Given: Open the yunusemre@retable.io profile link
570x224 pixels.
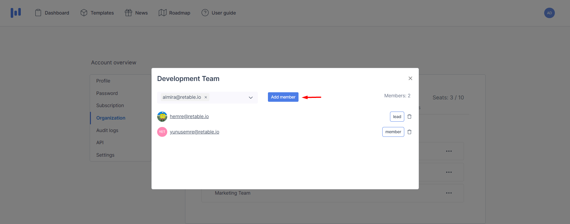Looking at the screenshot, I should coord(194,132).
